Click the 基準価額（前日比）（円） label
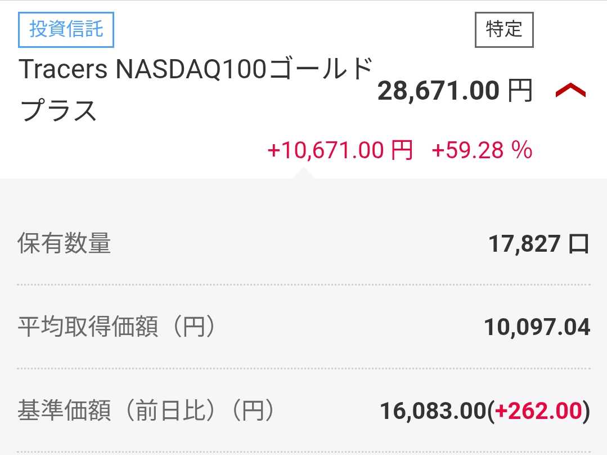 click(146, 411)
